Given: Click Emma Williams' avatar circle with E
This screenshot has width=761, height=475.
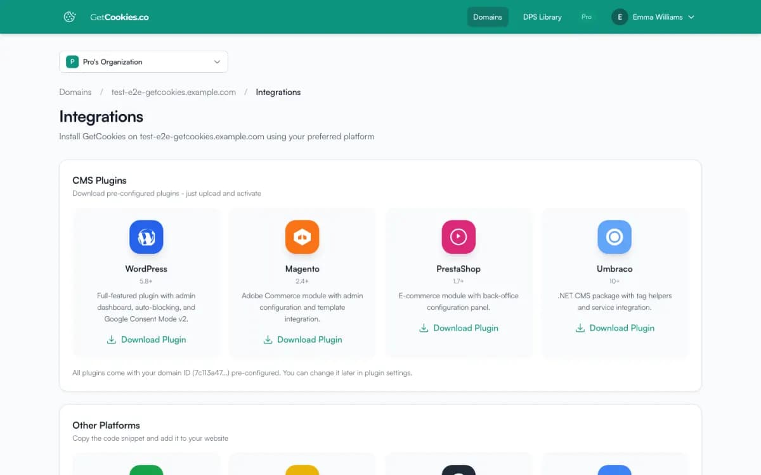Looking at the screenshot, I should (x=620, y=17).
